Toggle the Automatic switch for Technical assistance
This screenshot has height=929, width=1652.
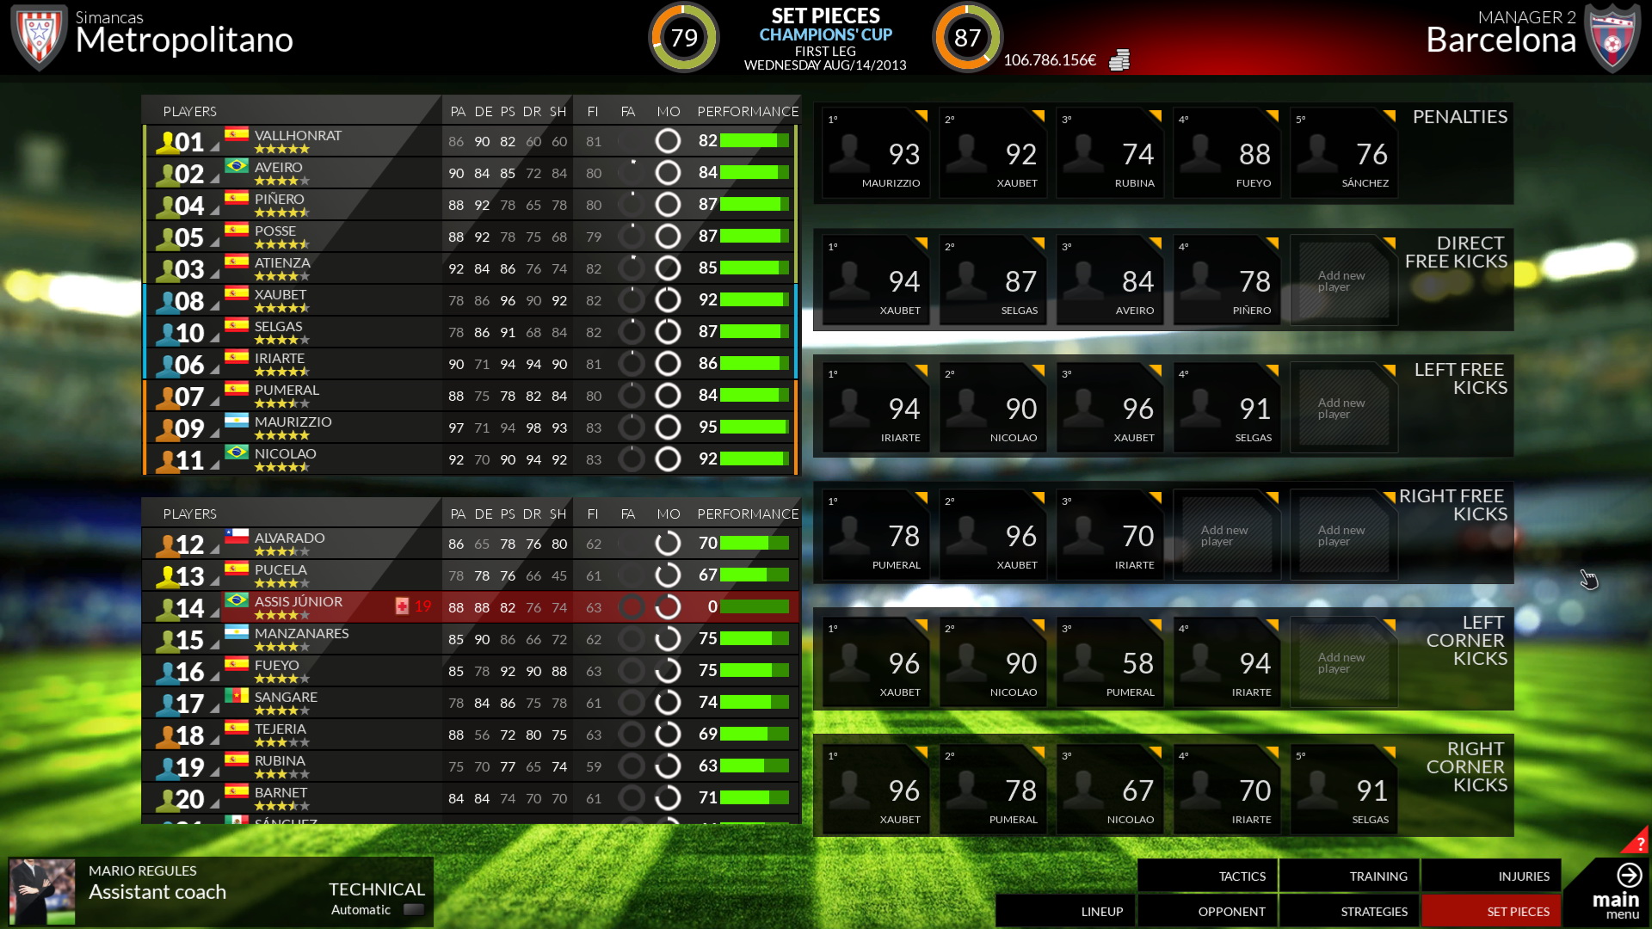point(412,909)
